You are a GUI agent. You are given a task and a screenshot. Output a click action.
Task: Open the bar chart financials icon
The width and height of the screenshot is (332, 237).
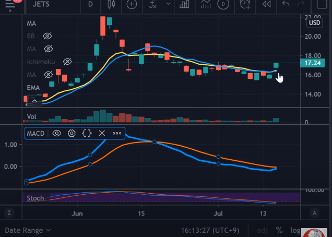pyautogui.click(x=184, y=4)
